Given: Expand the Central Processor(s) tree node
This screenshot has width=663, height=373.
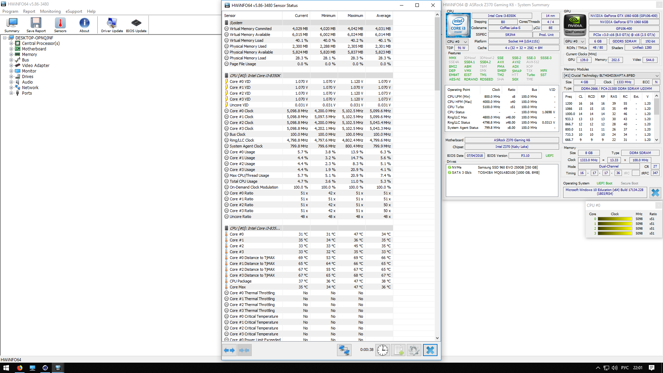Looking at the screenshot, I should tap(11, 44).
